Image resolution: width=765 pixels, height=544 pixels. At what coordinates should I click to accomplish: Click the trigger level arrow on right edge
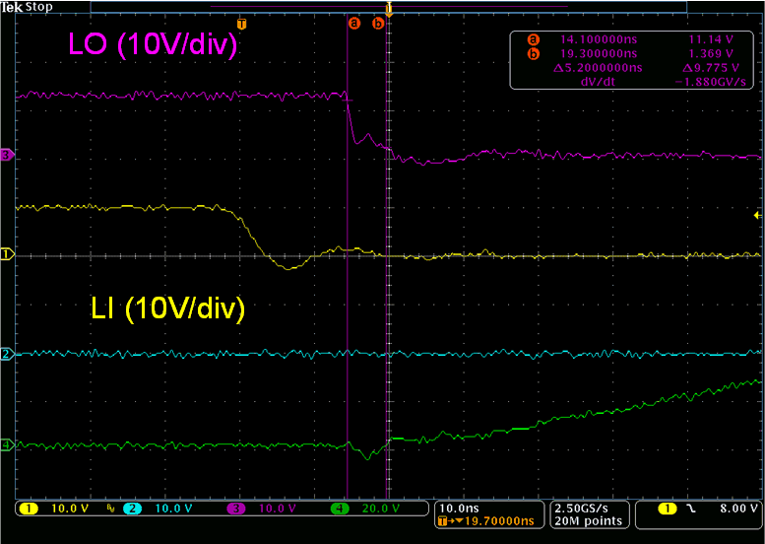point(756,215)
